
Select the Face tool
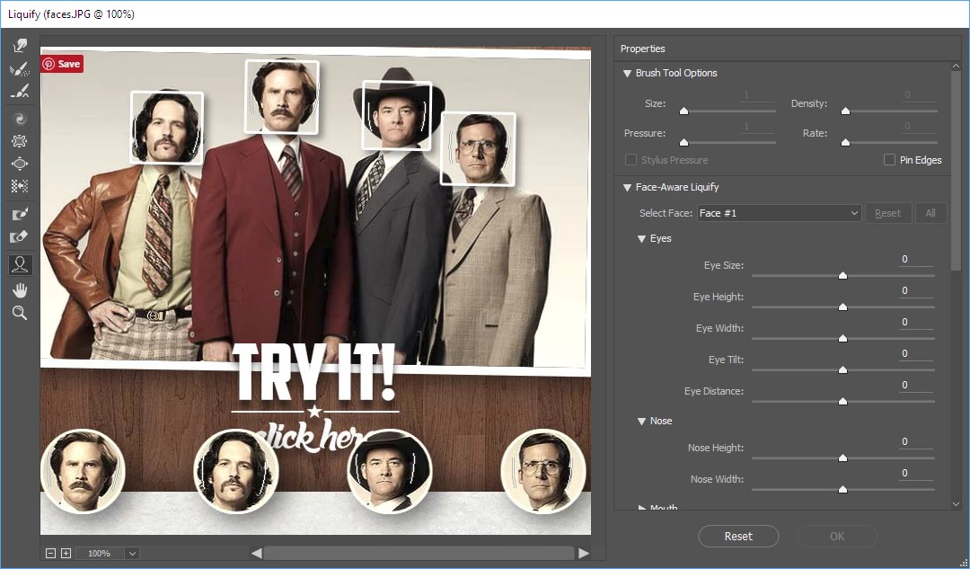[x=20, y=264]
